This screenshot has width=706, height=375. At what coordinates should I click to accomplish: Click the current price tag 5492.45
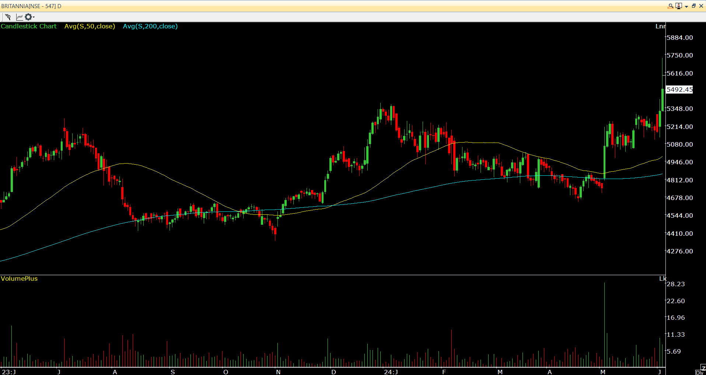pyautogui.click(x=680, y=90)
